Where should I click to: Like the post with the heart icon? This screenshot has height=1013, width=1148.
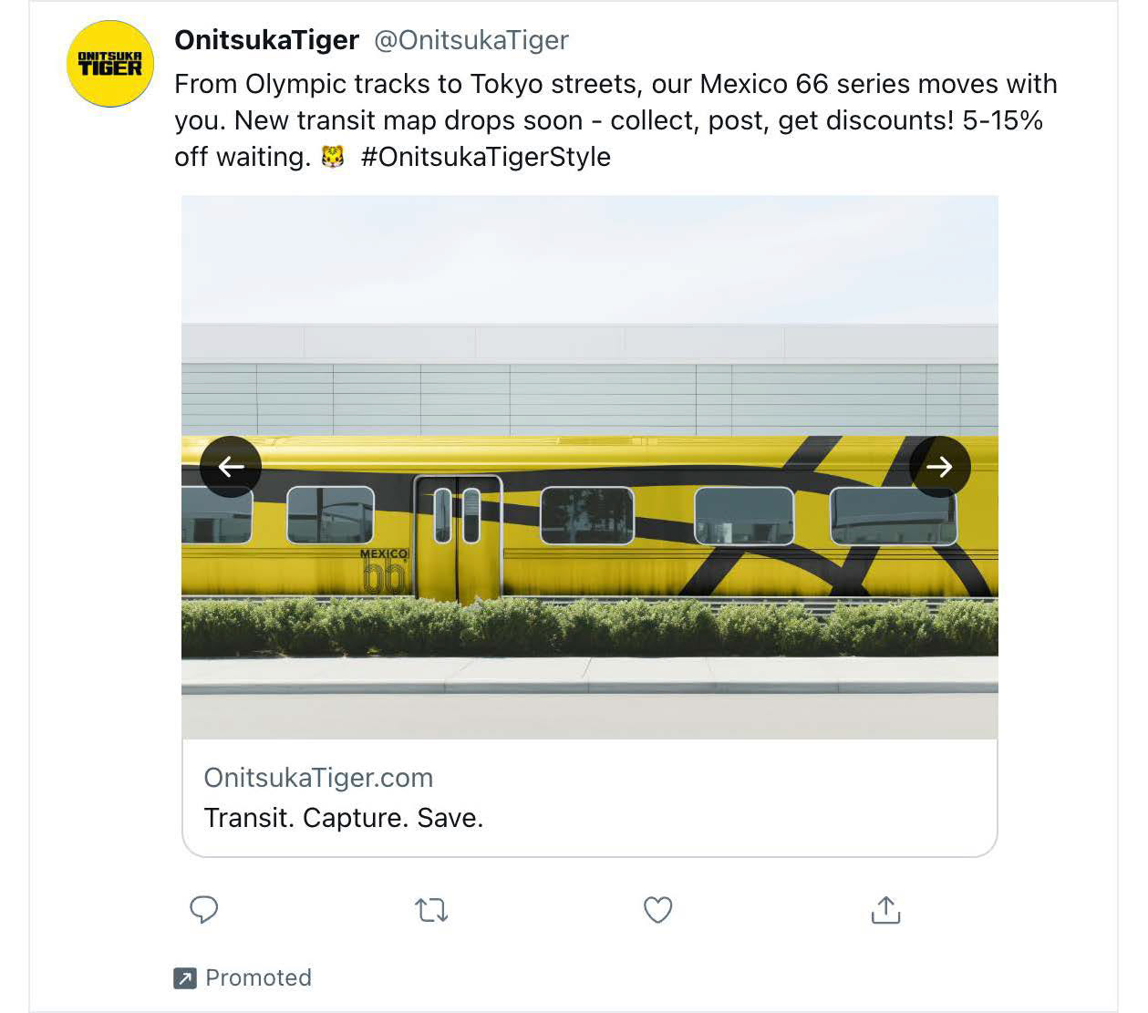pyautogui.click(x=657, y=910)
